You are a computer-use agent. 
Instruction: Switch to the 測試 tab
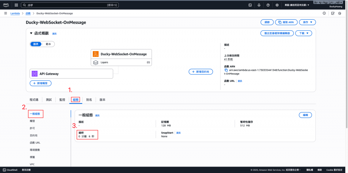[x=49, y=100]
